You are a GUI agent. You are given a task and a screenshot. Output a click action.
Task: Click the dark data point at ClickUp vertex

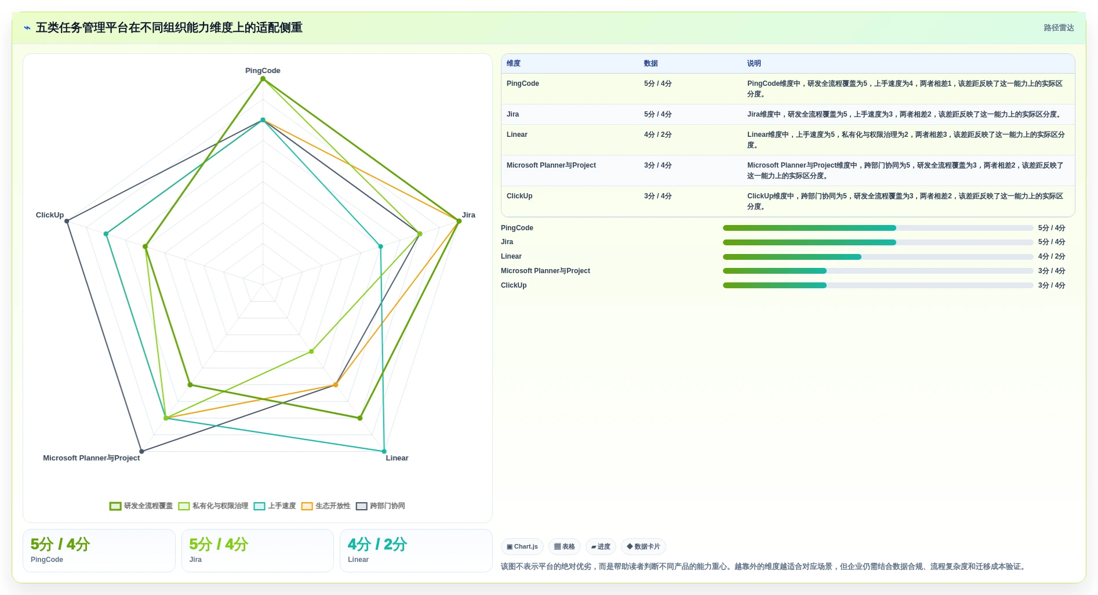(x=67, y=221)
